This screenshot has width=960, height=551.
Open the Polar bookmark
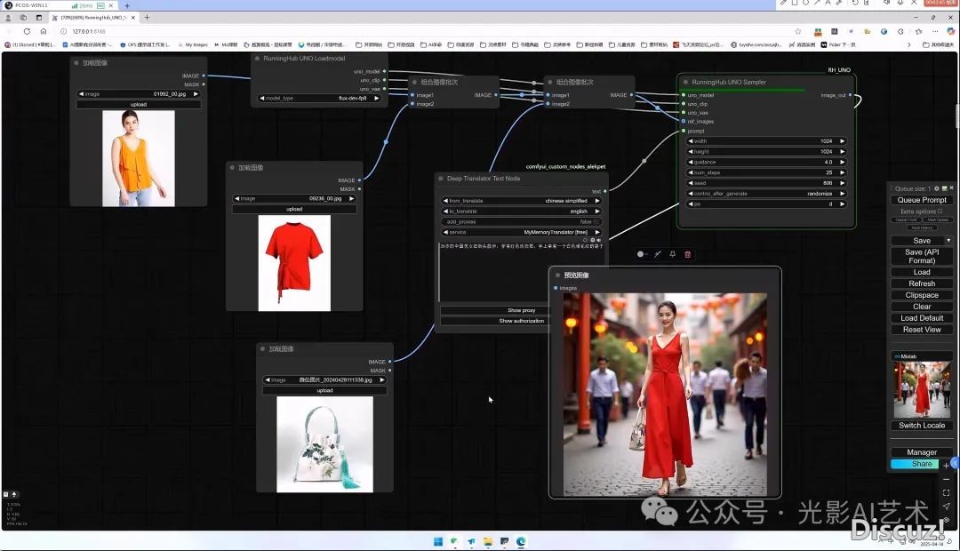click(x=838, y=44)
